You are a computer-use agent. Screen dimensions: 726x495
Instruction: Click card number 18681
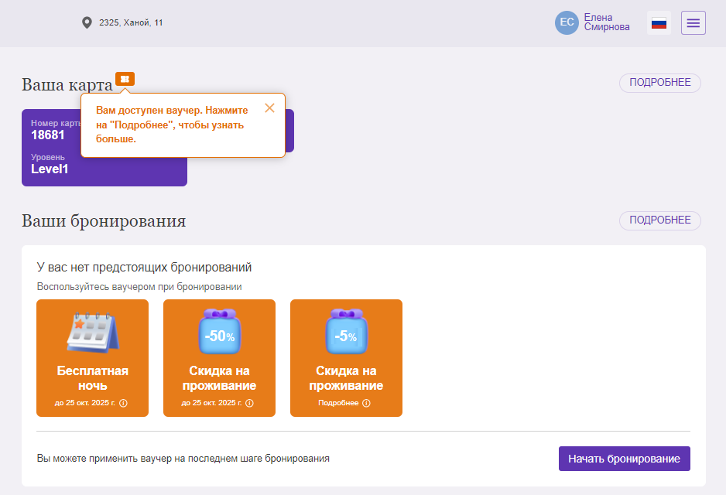pos(48,135)
